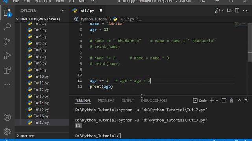The width and height of the screenshot is (252, 141).
Task: Open the View menu
Action: coord(60,1)
